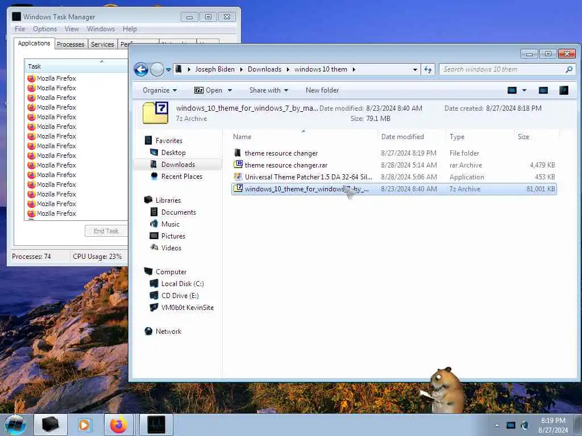Select the windows_10_theme 7z file icon
The image size is (582, 436).
click(238, 188)
